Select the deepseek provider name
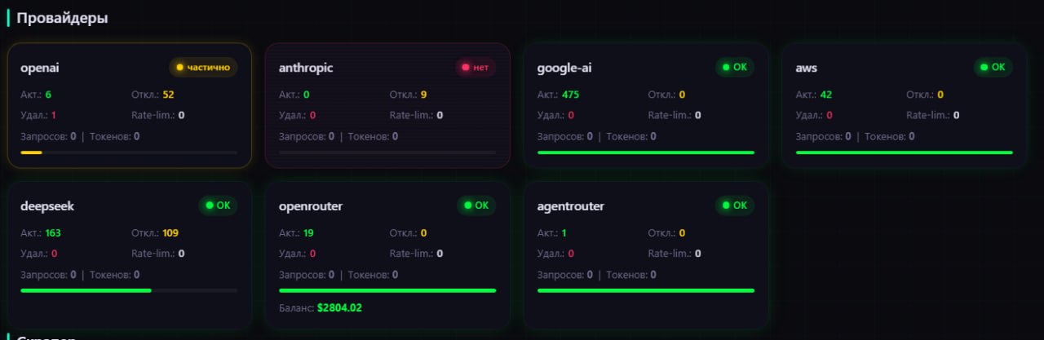This screenshot has width=1044, height=340. [47, 206]
